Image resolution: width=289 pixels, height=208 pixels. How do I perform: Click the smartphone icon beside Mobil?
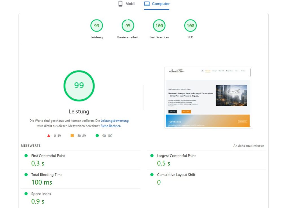[121, 4]
